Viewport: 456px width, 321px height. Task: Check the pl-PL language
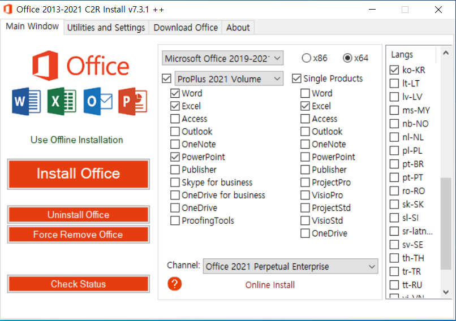[x=394, y=150]
